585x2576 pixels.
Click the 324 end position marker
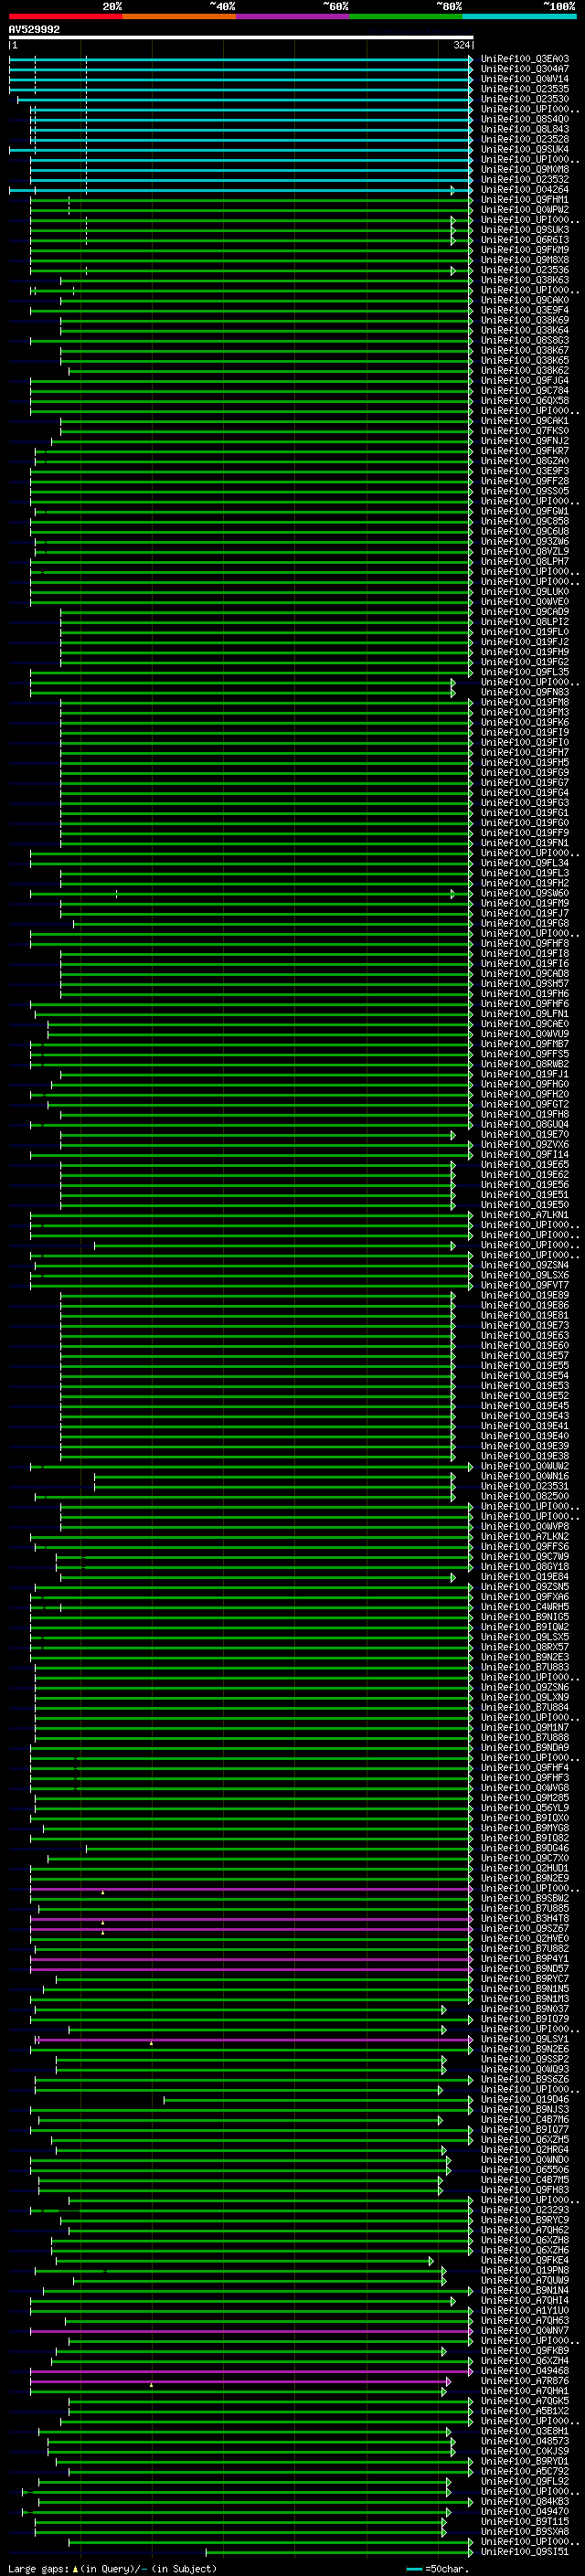pyautogui.click(x=461, y=45)
